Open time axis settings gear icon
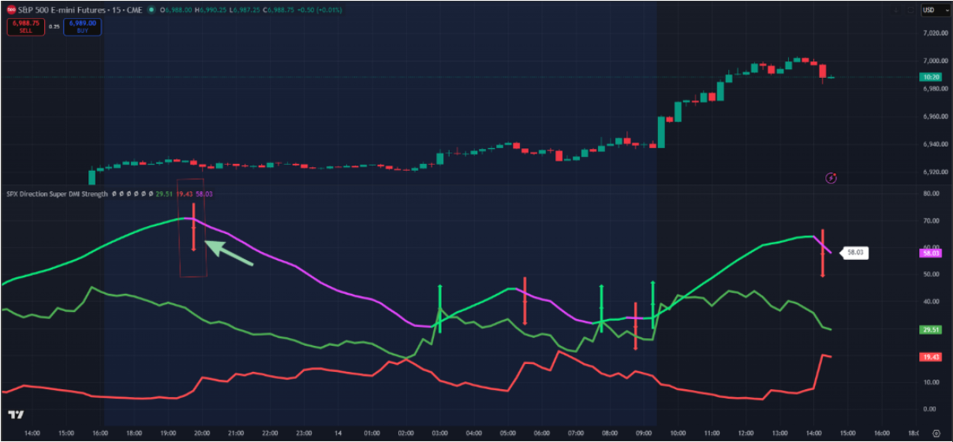Image resolution: width=953 pixels, height=442 pixels. [936, 433]
